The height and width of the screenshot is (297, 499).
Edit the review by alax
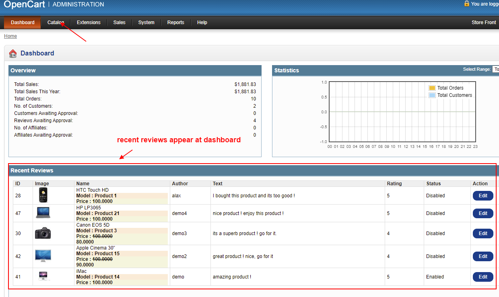pos(483,196)
